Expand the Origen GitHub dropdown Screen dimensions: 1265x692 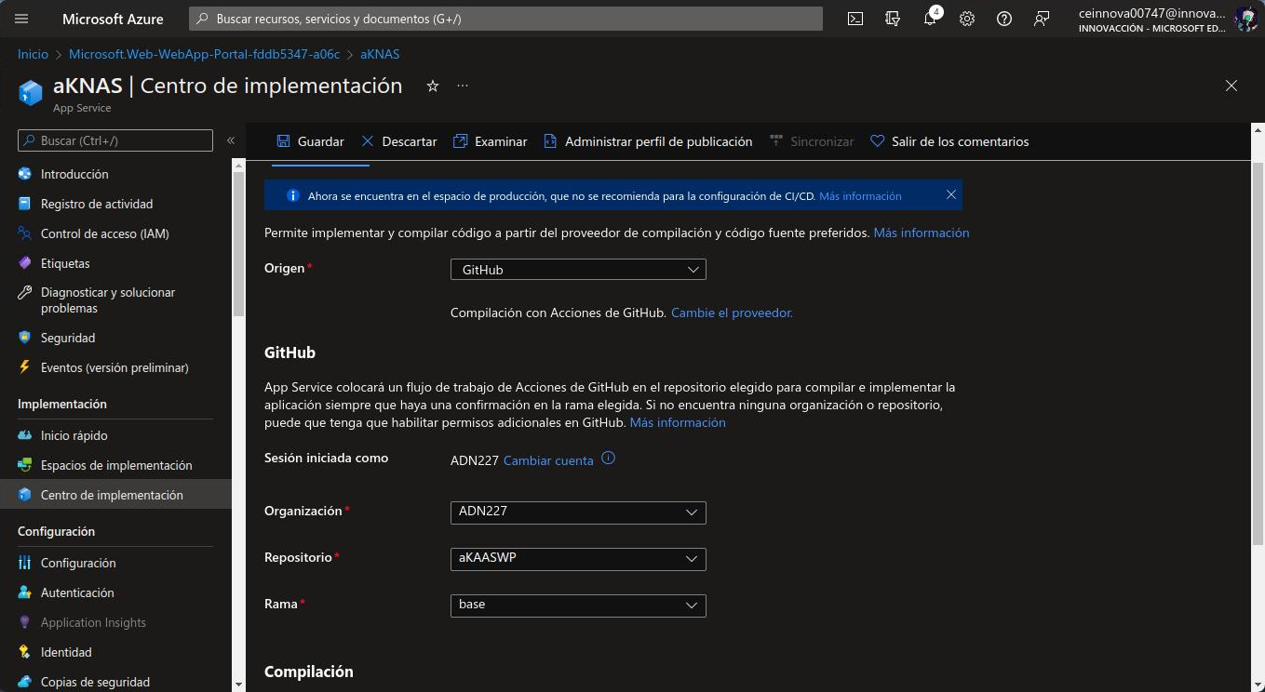(x=578, y=270)
